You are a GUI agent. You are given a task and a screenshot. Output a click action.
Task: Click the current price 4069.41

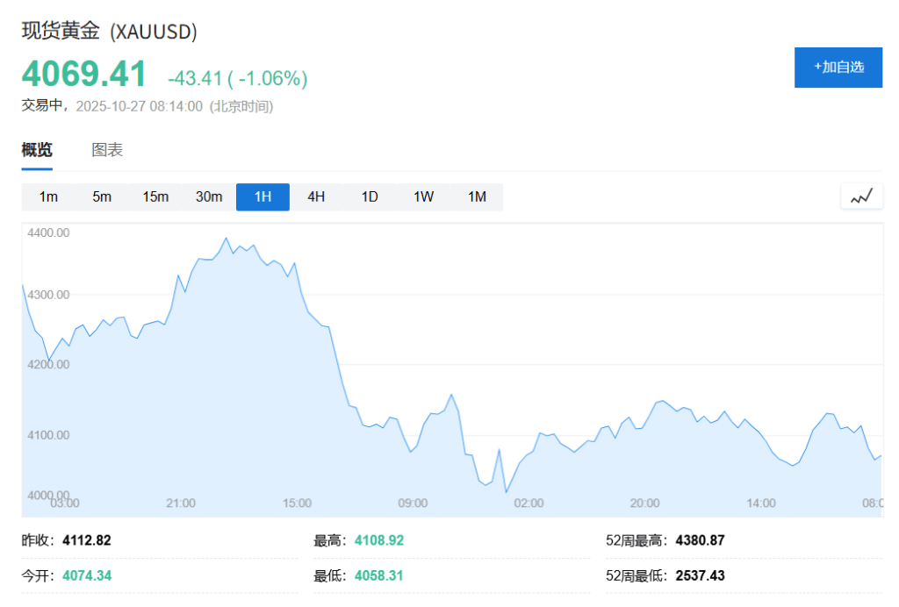click(84, 75)
